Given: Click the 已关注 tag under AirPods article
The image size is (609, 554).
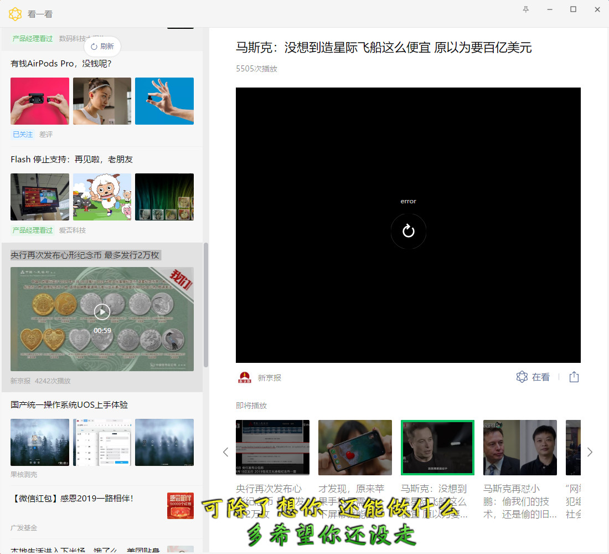Looking at the screenshot, I should pyautogui.click(x=23, y=135).
